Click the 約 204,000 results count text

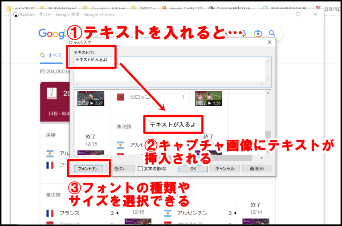coord(55,72)
